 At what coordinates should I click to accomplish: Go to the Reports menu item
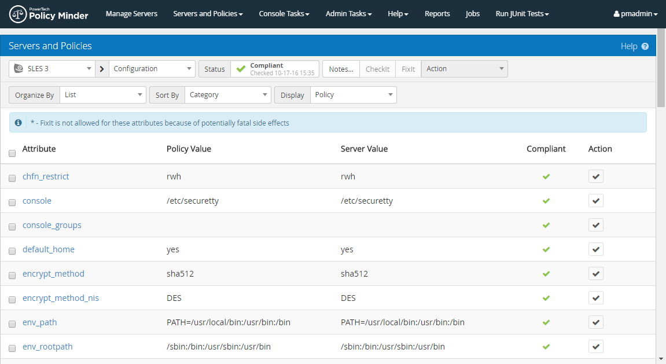pos(437,14)
